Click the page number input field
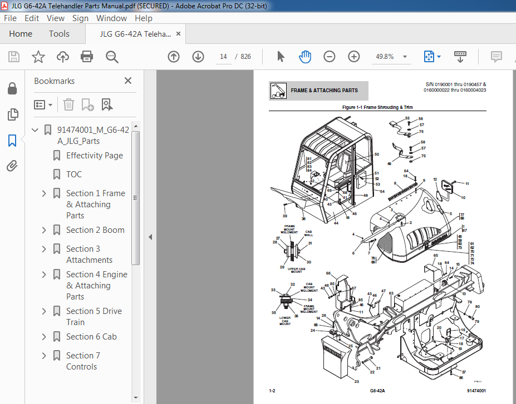The height and width of the screenshot is (404, 516). coord(223,57)
